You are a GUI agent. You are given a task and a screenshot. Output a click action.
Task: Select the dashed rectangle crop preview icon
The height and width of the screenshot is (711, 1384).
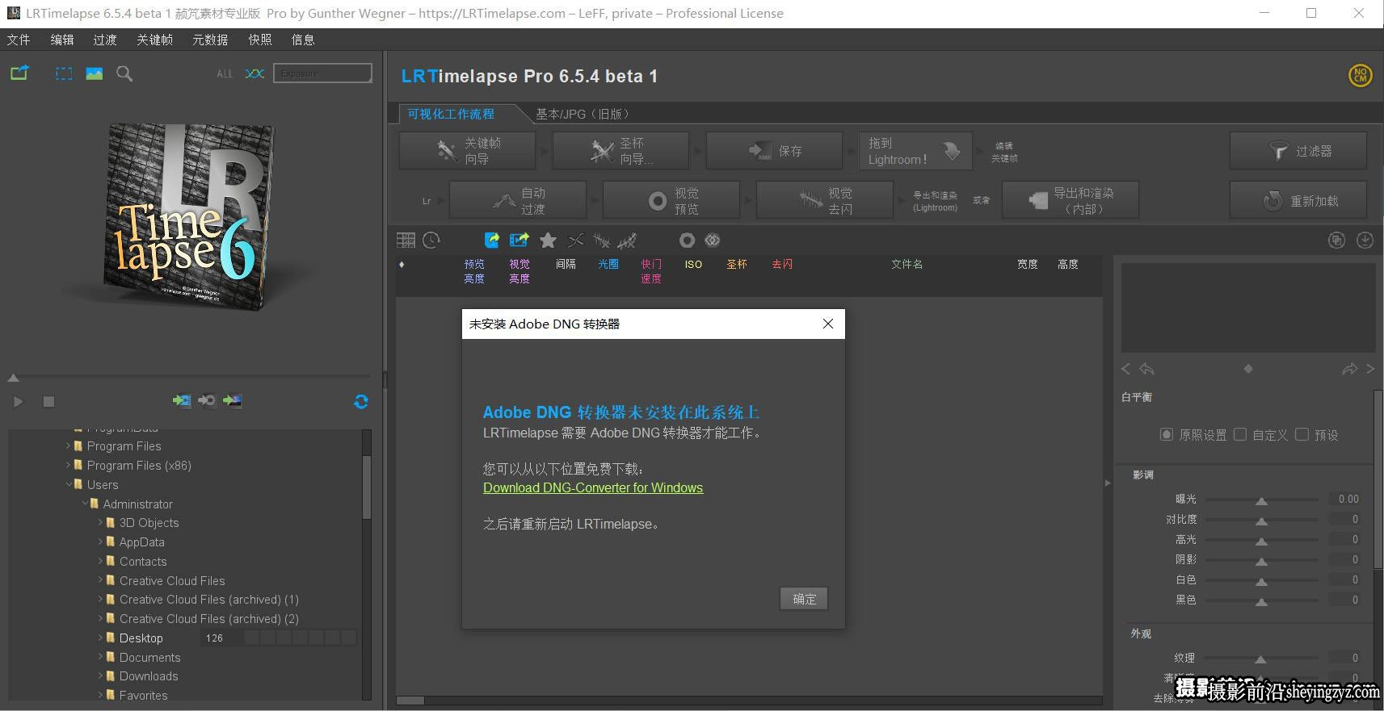[x=64, y=73]
